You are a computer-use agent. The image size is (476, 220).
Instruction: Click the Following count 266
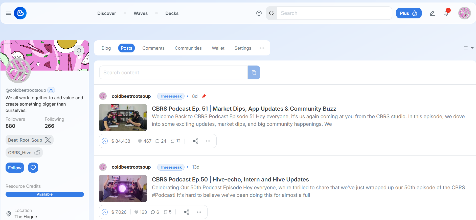click(x=50, y=126)
